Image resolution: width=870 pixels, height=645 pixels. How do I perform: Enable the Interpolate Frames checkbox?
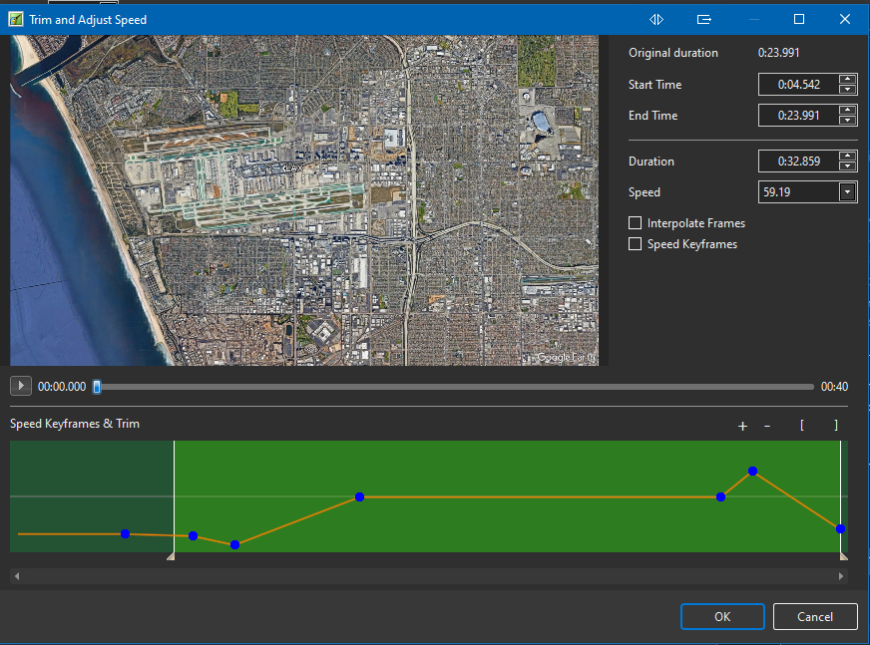click(636, 223)
